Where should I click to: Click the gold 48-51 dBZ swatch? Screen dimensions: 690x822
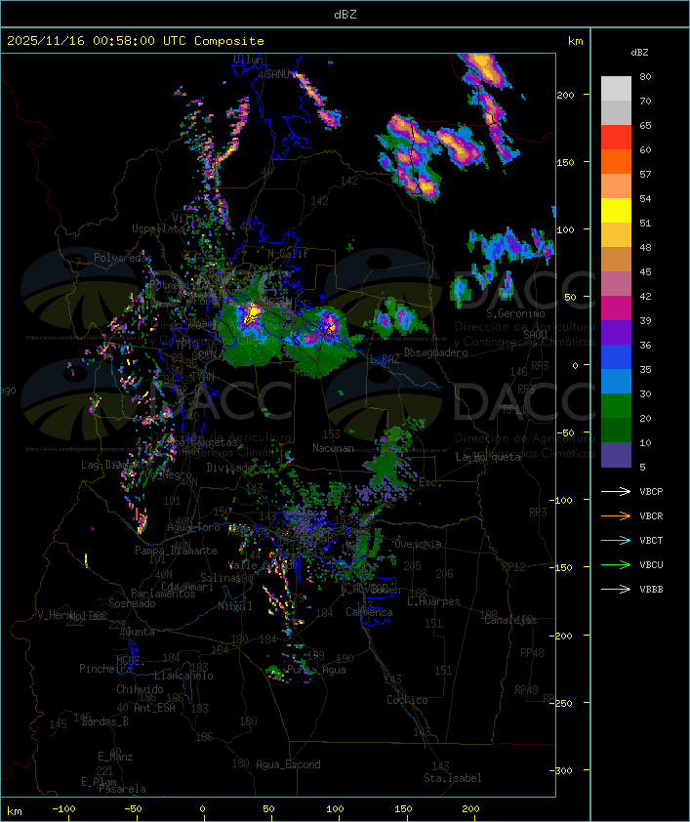[616, 235]
